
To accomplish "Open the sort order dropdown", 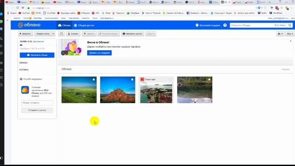I will pos(280,34).
